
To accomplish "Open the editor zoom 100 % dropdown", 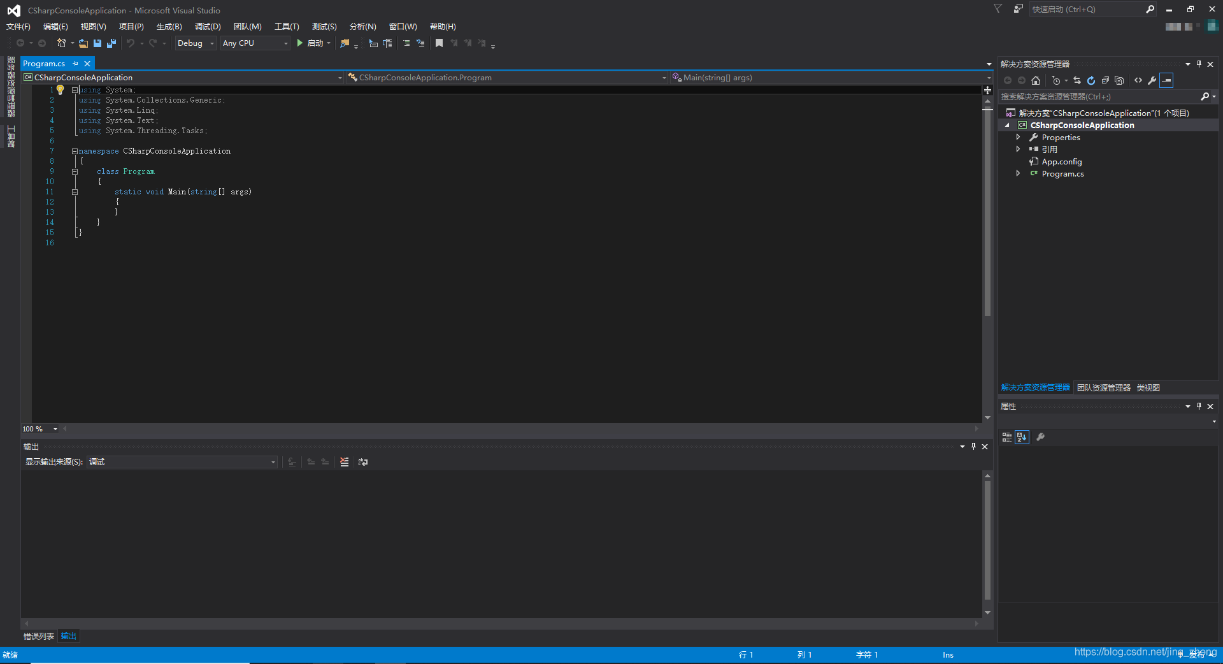I will [x=40, y=429].
